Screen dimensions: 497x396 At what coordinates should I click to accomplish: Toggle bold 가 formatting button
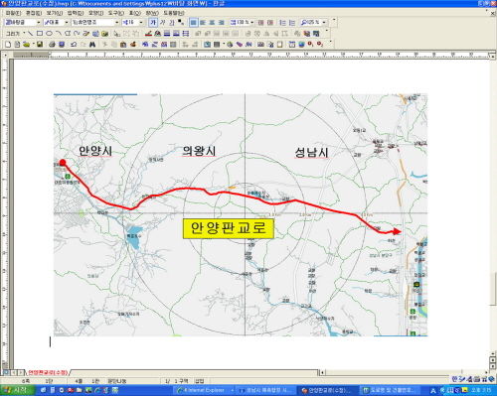click(153, 22)
